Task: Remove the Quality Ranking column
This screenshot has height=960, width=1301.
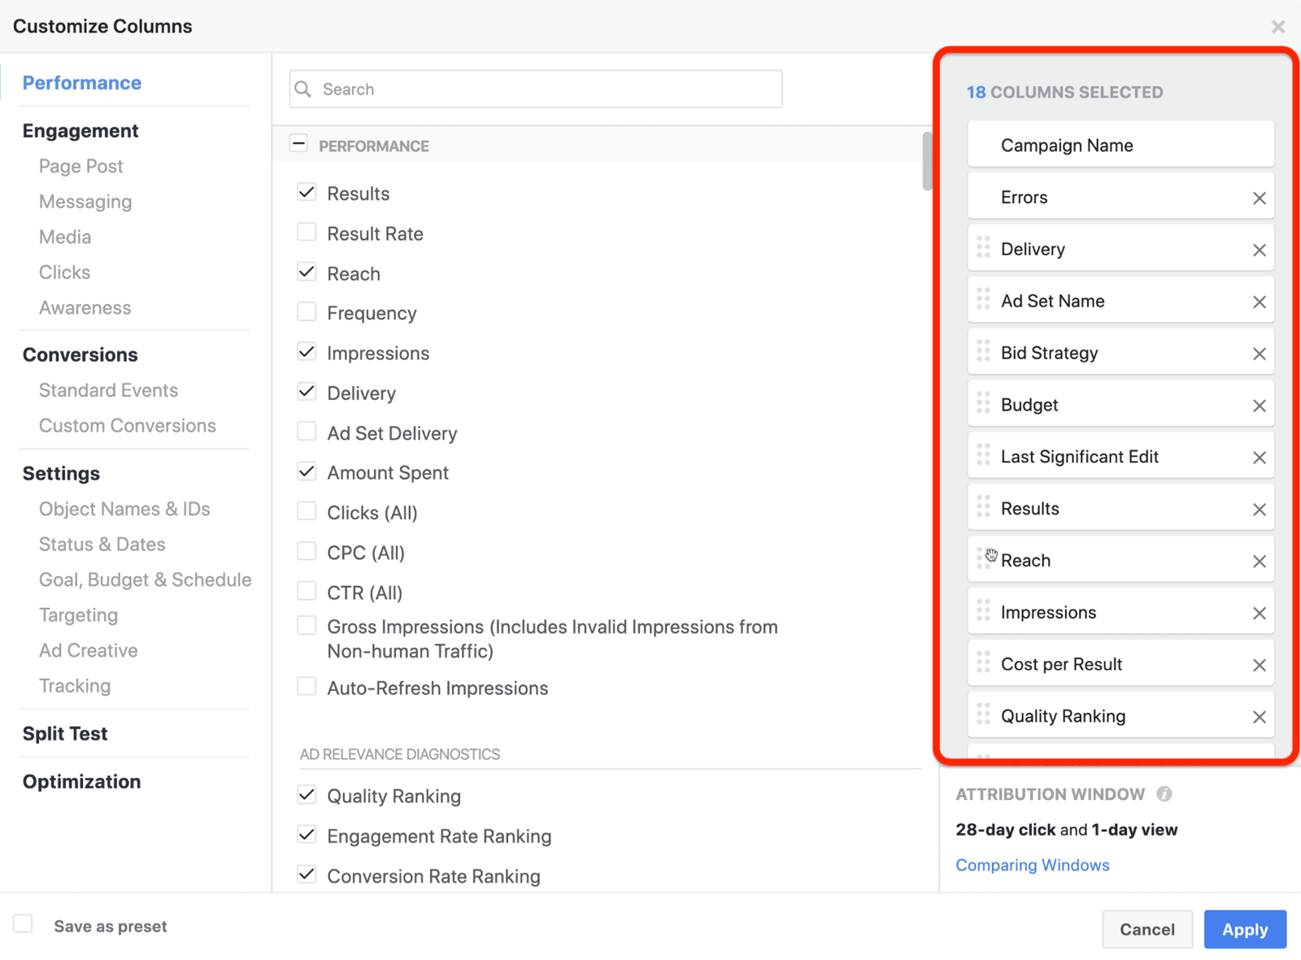Action: (1260, 716)
